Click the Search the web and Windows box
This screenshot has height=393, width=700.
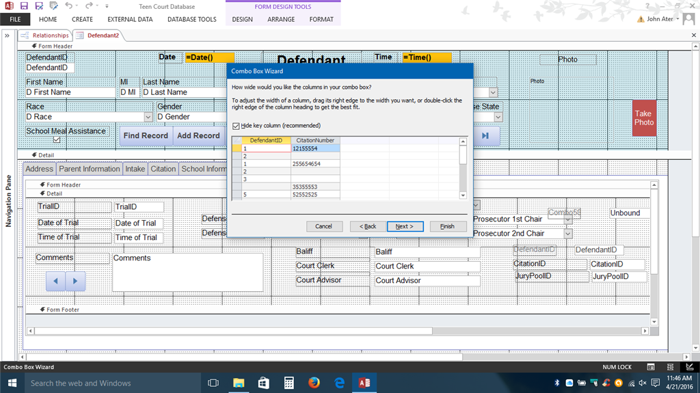coord(113,383)
